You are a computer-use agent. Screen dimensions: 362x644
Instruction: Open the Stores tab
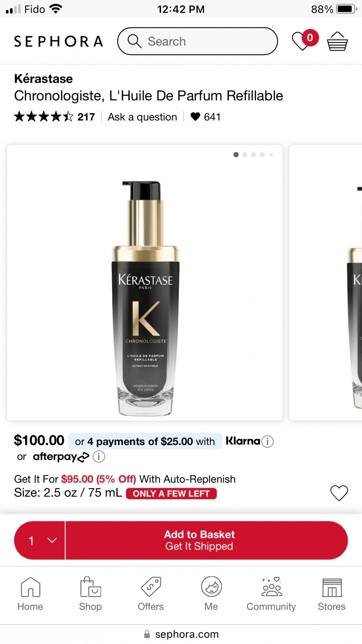pos(332,593)
